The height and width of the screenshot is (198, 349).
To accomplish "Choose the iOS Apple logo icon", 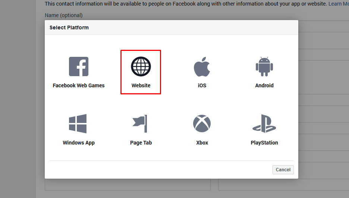I will click(202, 67).
